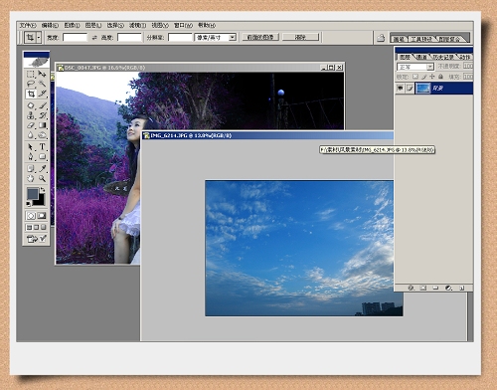Select the Lasso tool
Image resolution: width=497 pixels, height=390 pixels.
(31, 84)
